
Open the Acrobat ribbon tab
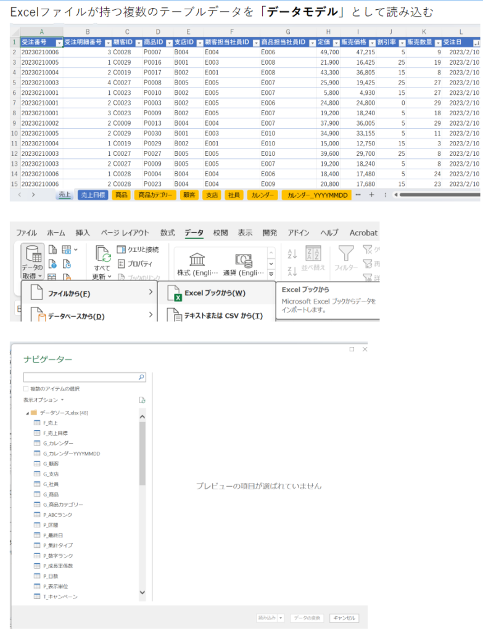pos(363,232)
